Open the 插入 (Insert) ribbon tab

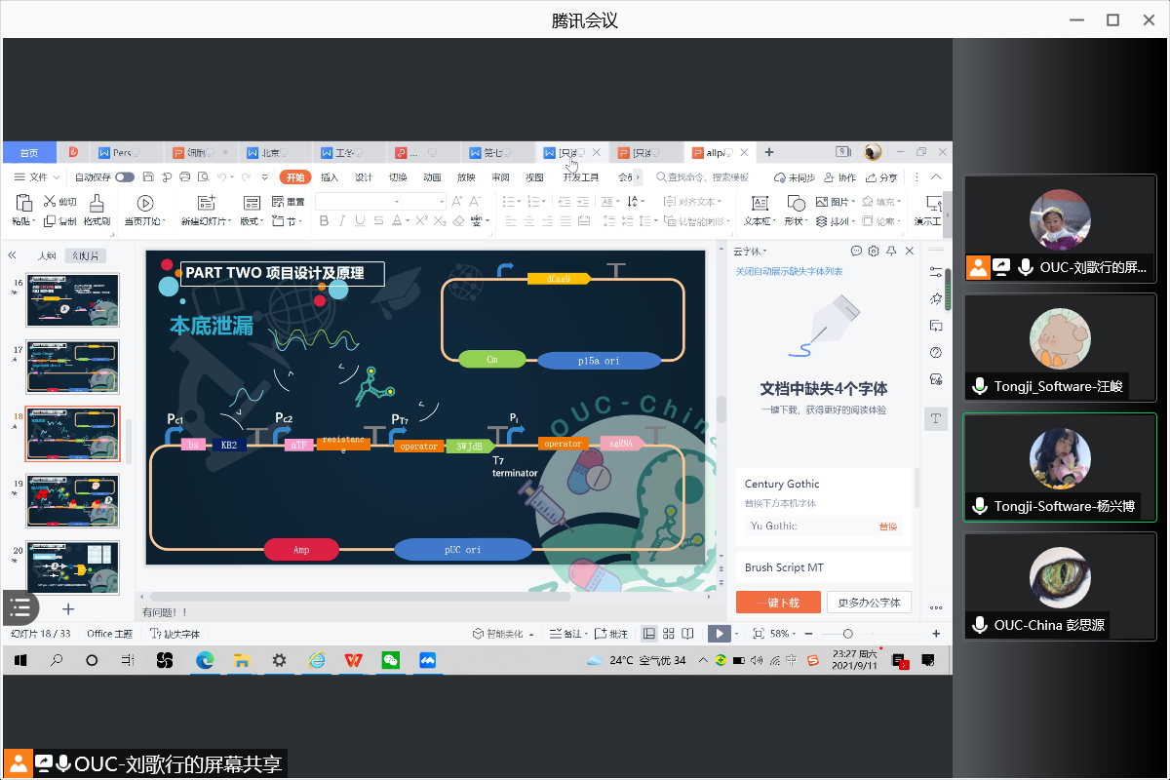coord(330,177)
